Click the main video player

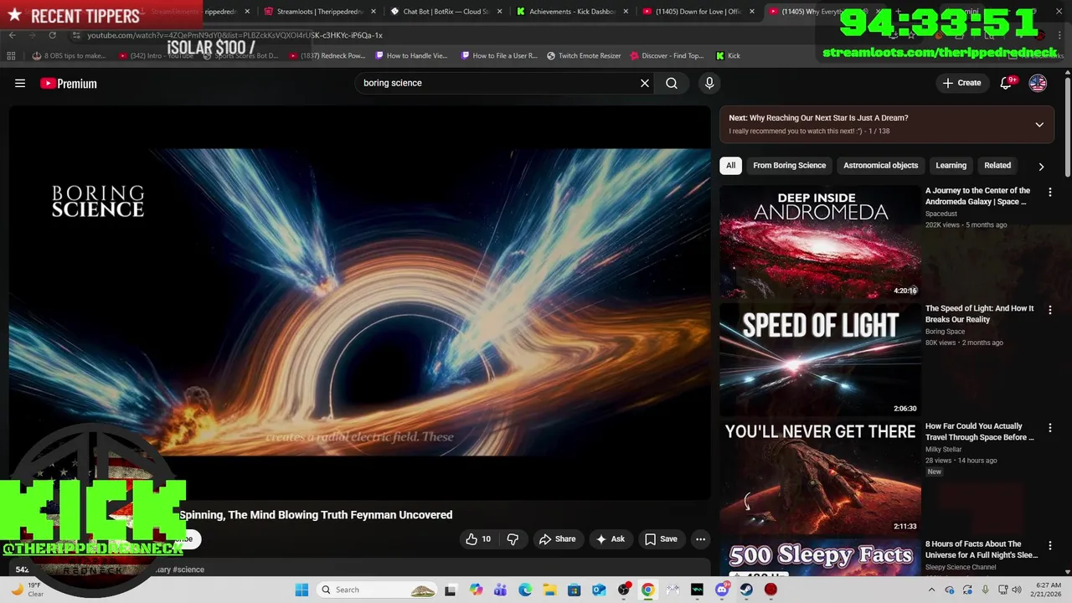(359, 302)
